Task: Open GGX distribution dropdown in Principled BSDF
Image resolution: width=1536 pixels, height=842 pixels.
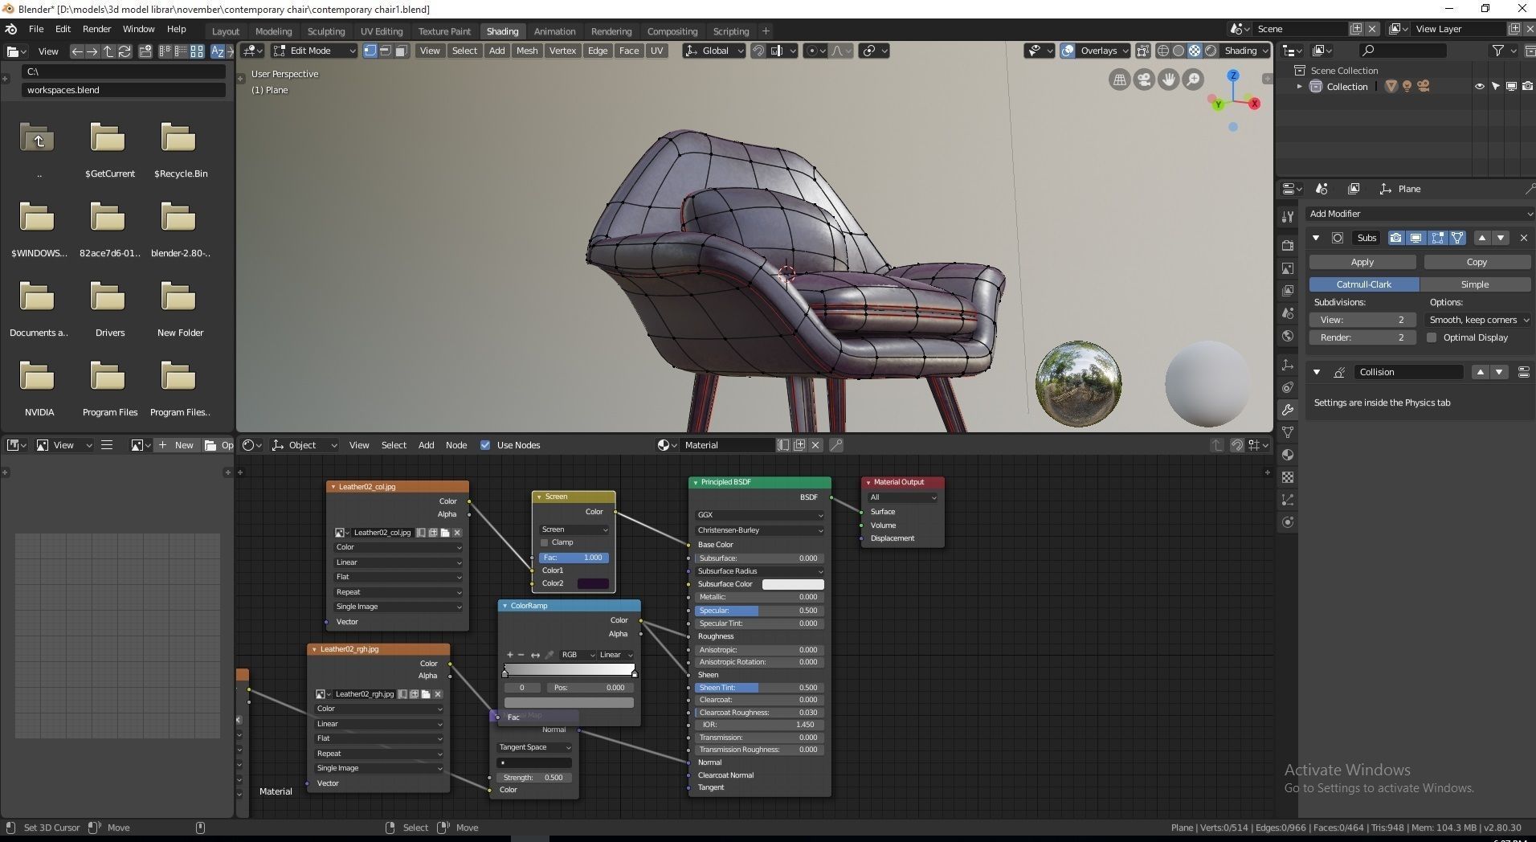Action: pyautogui.click(x=759, y=515)
